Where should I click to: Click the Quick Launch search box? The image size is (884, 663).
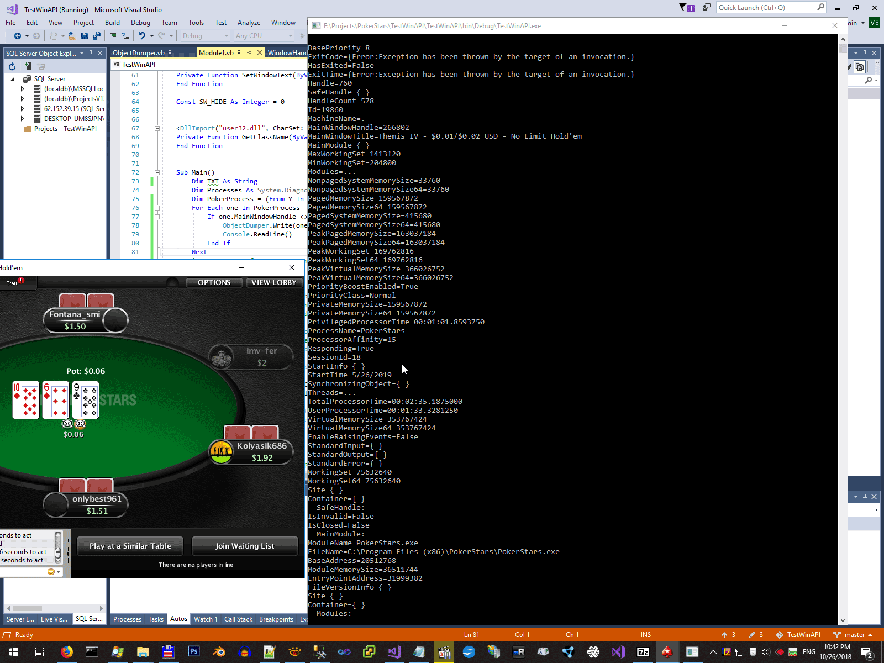pos(772,8)
